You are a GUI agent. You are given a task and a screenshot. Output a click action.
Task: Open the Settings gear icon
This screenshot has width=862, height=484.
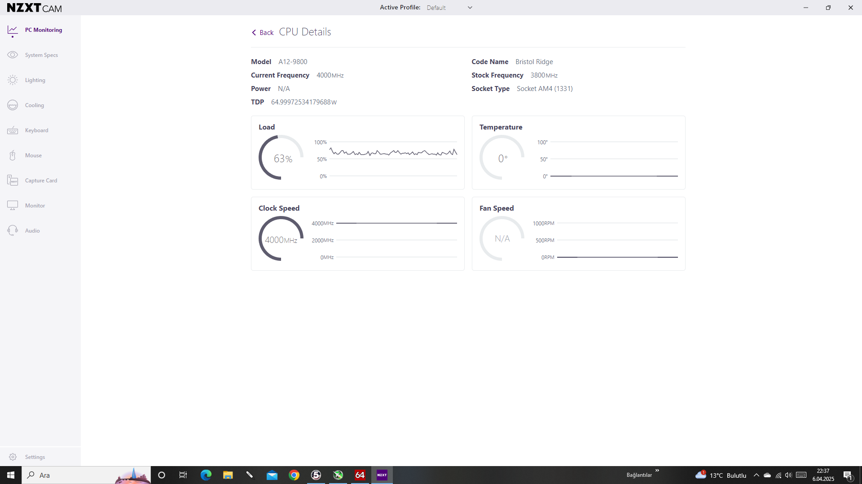click(x=13, y=457)
